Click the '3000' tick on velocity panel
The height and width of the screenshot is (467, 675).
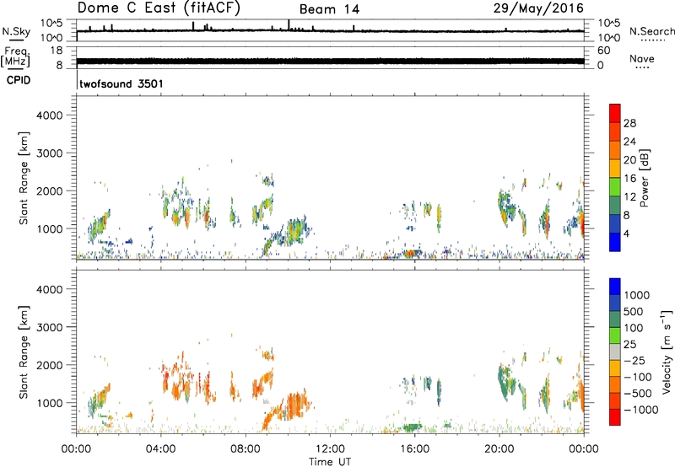50,327
